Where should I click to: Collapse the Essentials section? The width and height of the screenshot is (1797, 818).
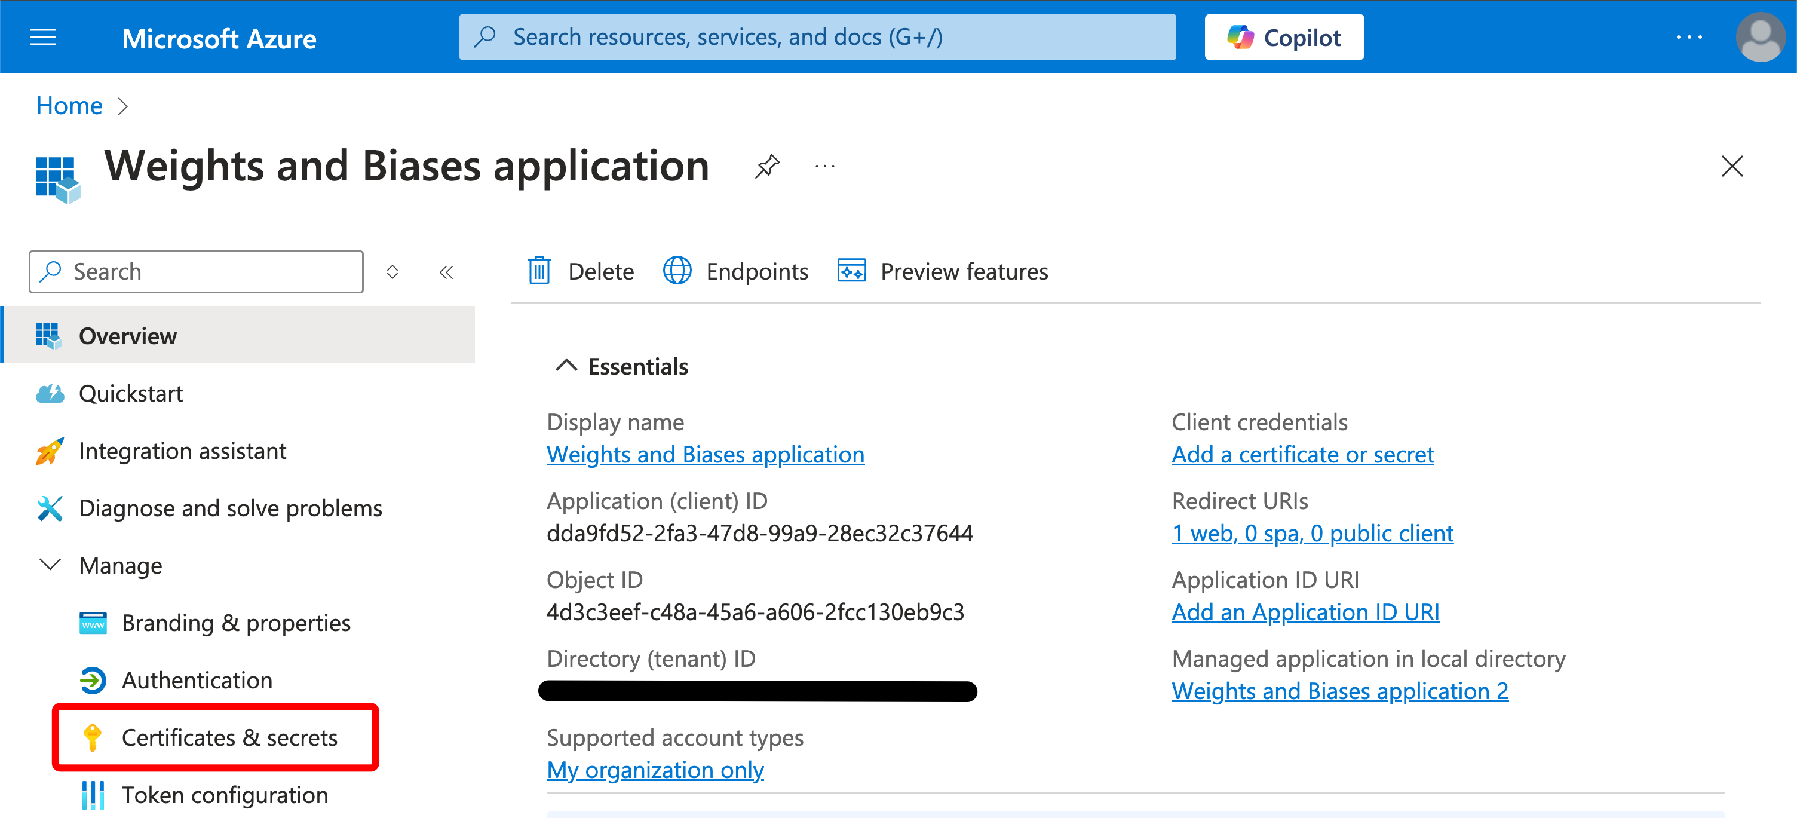566,366
